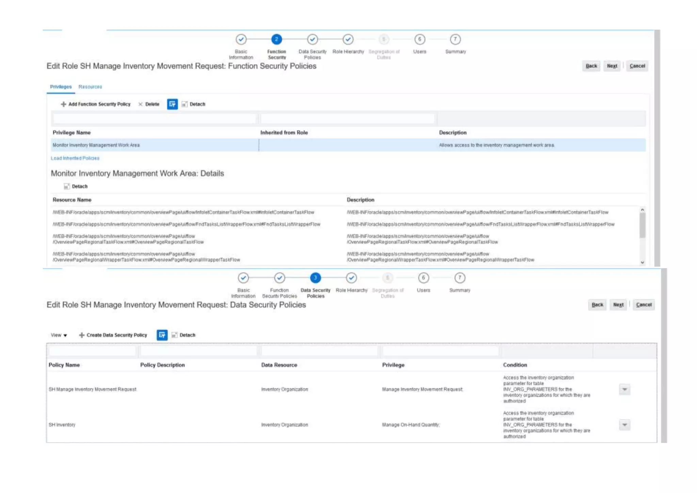
Task: Click the Users step 6 circle in top wizard
Action: point(420,39)
